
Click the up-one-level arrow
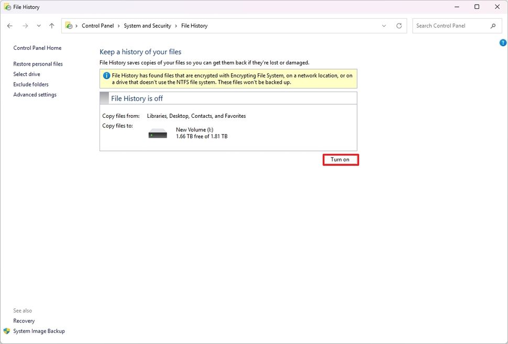tap(51, 25)
